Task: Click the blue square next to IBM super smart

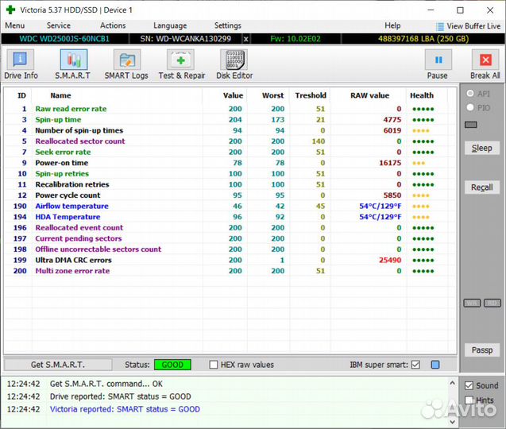Action: [x=435, y=365]
